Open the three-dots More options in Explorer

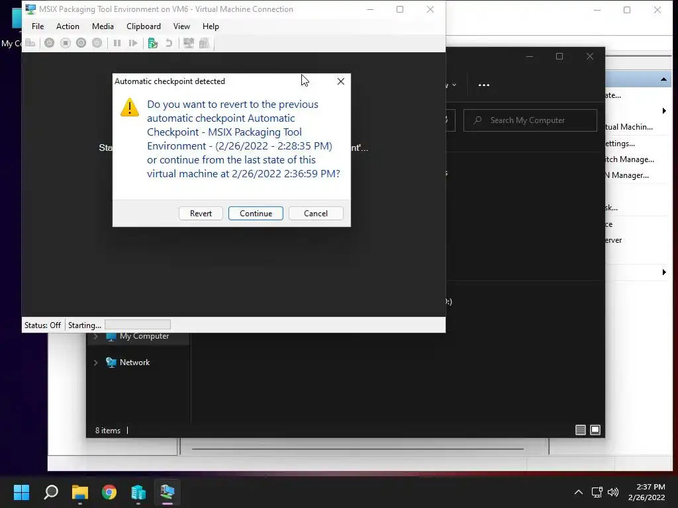pyautogui.click(x=484, y=85)
